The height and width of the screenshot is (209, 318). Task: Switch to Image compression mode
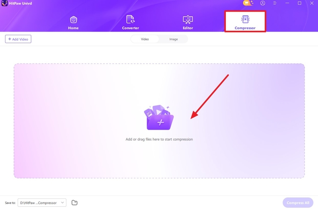point(173,39)
